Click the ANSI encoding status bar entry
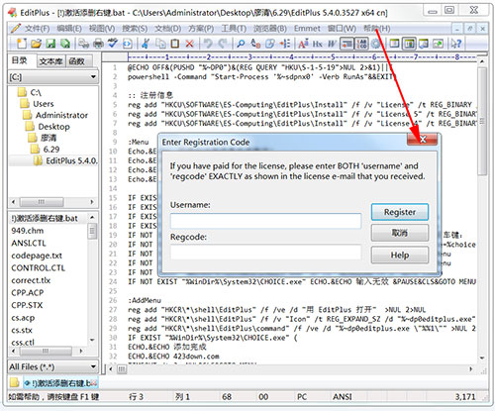Viewport: 495px width, 411px height. click(343, 396)
